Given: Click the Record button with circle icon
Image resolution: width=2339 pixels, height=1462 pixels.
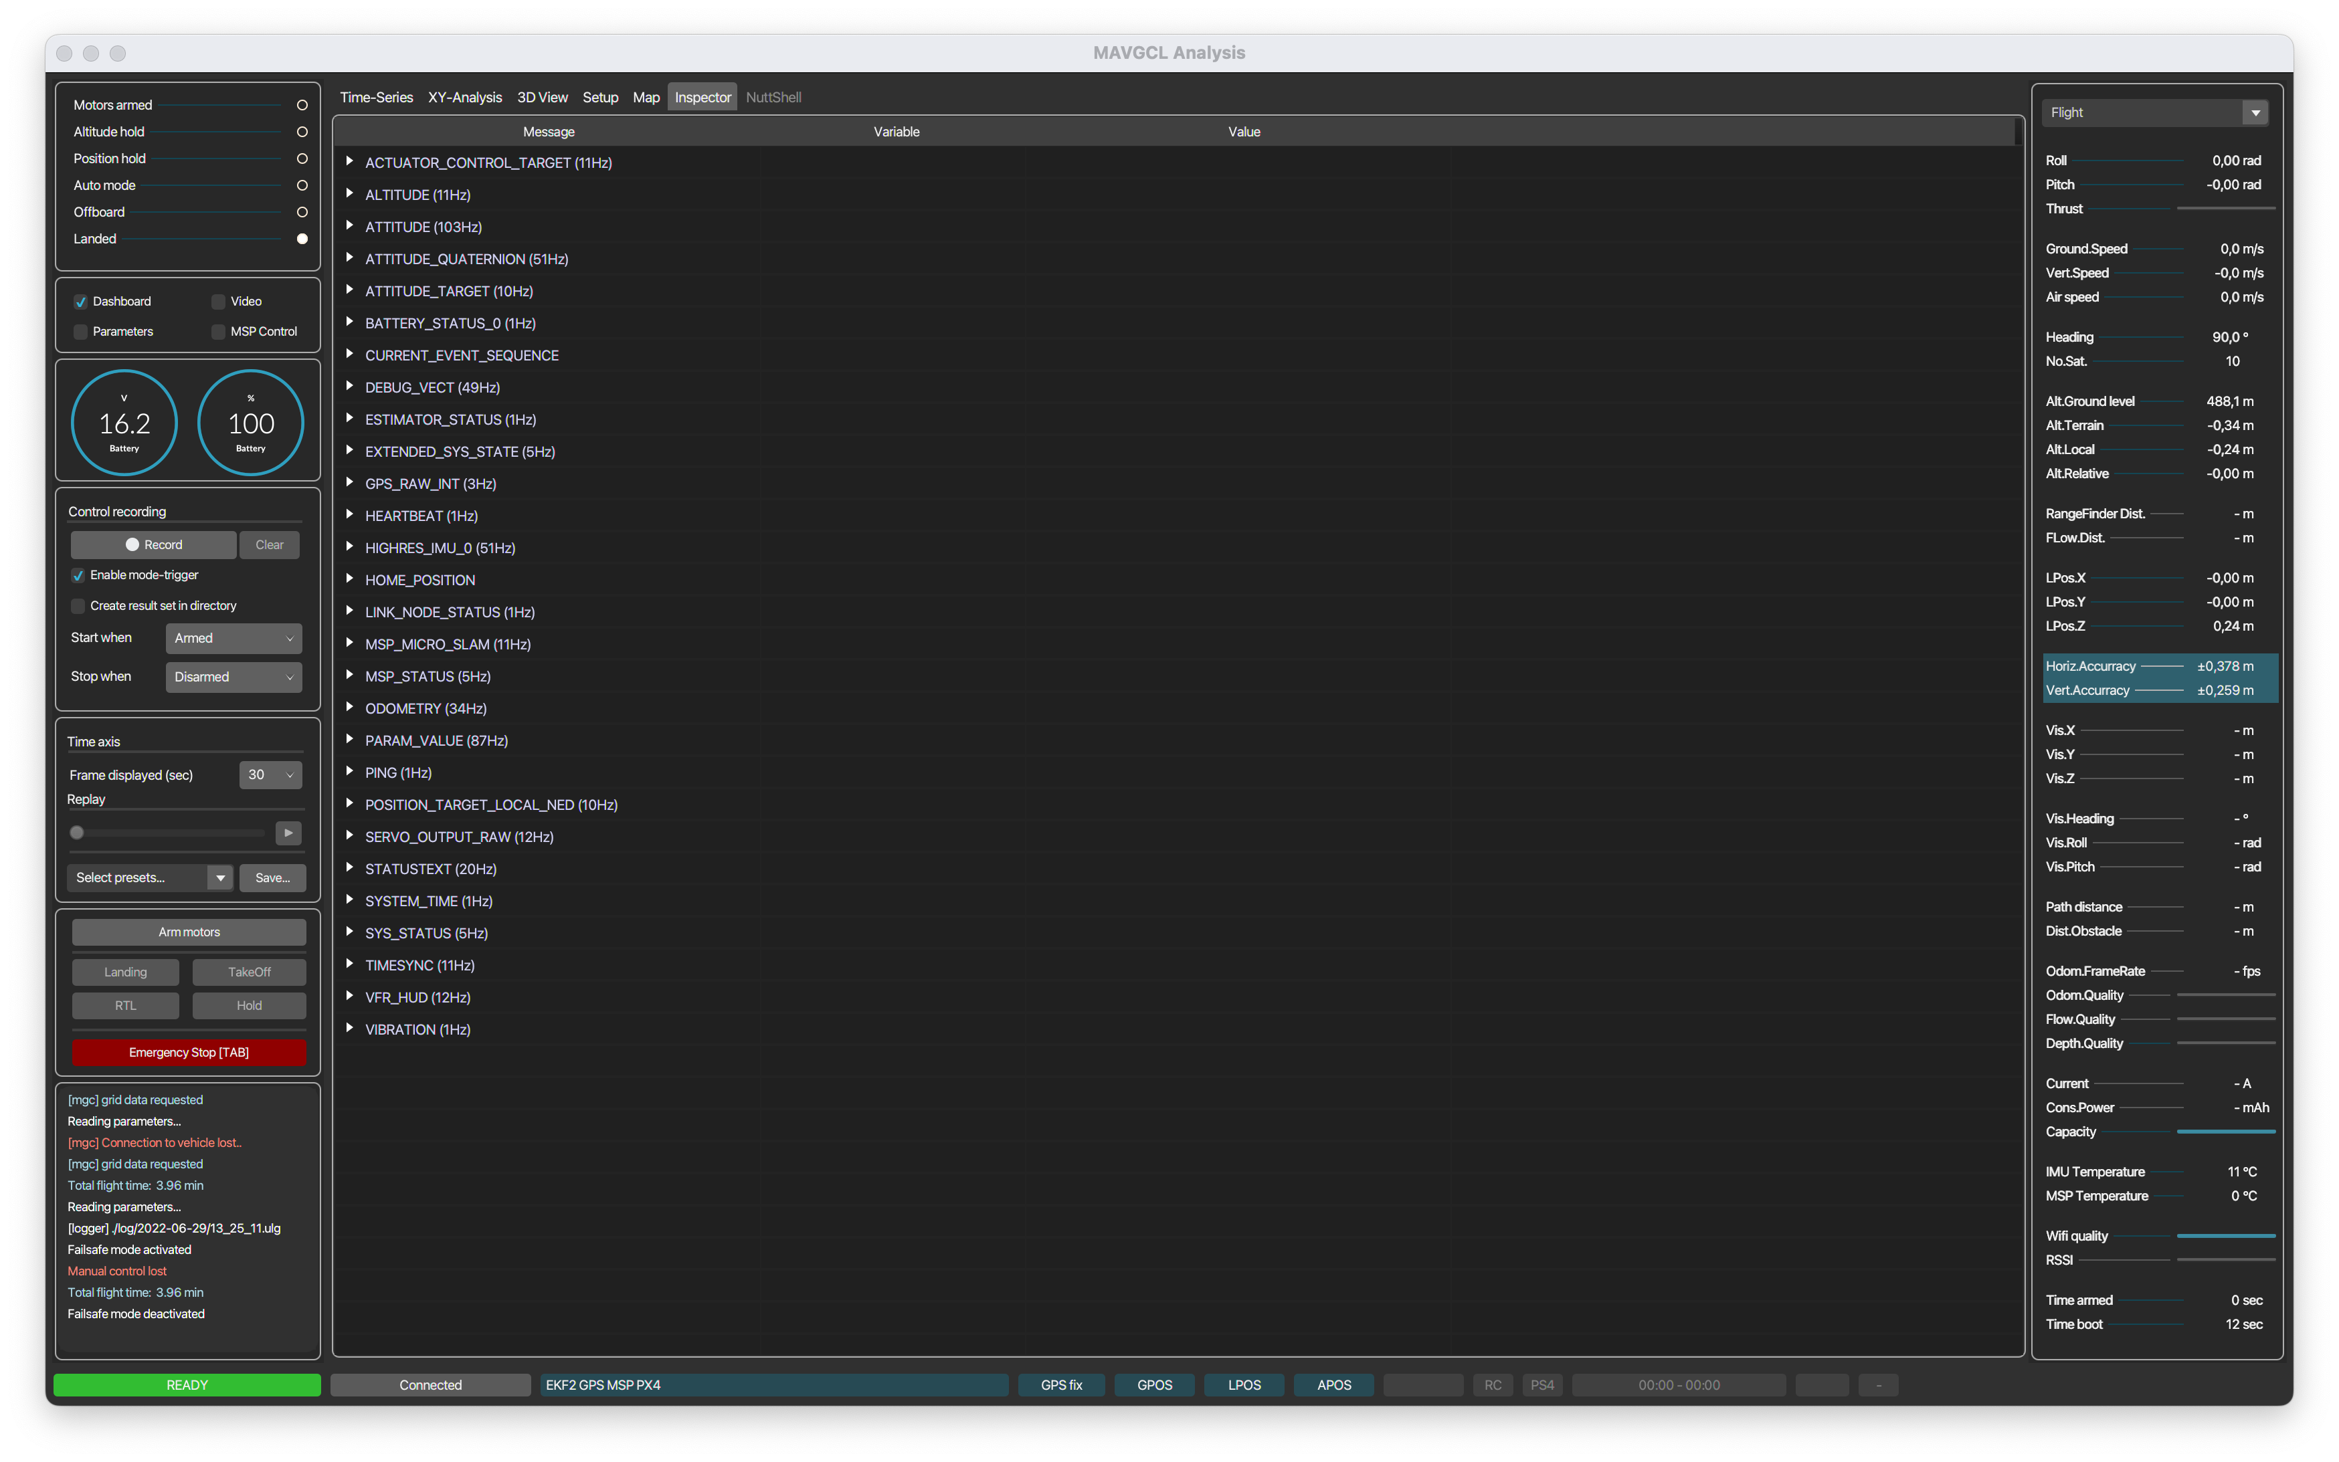Looking at the screenshot, I should click(153, 544).
